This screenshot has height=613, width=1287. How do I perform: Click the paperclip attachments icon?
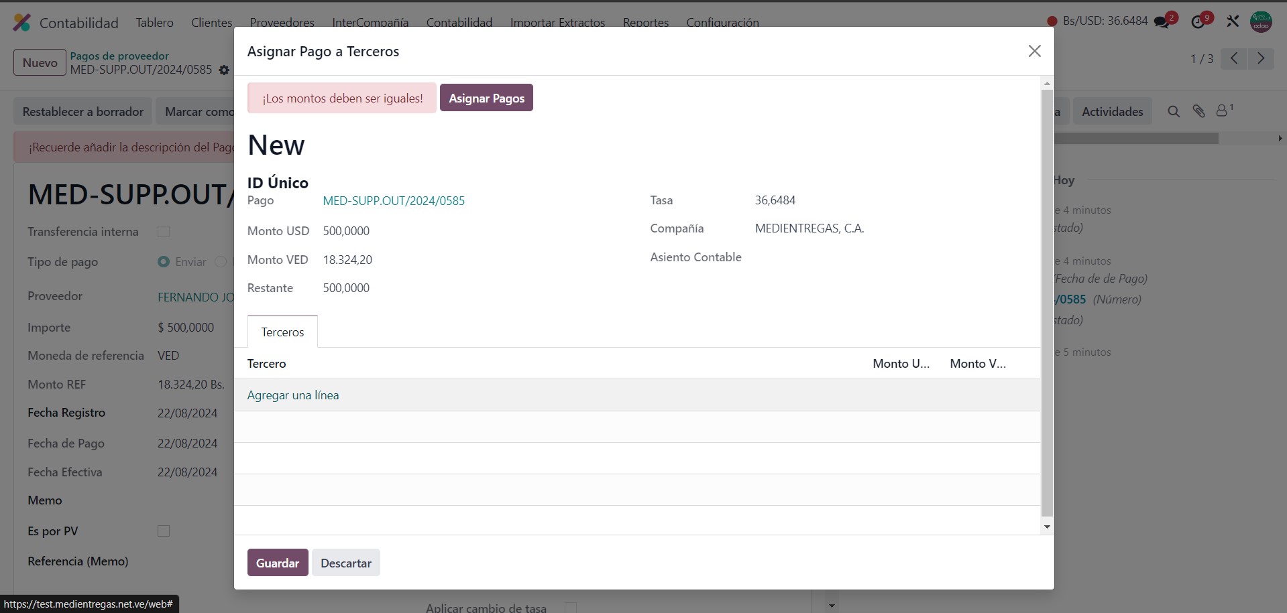pos(1198,112)
